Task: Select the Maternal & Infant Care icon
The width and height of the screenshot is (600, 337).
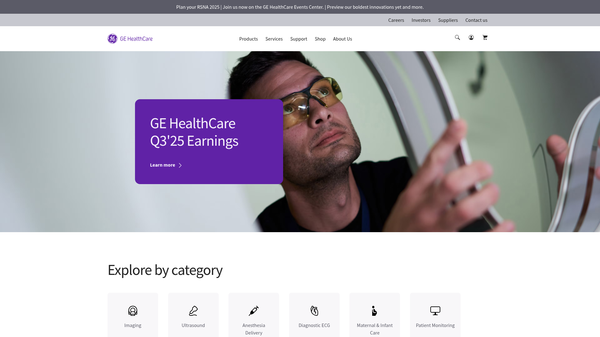Action: [x=375, y=311]
